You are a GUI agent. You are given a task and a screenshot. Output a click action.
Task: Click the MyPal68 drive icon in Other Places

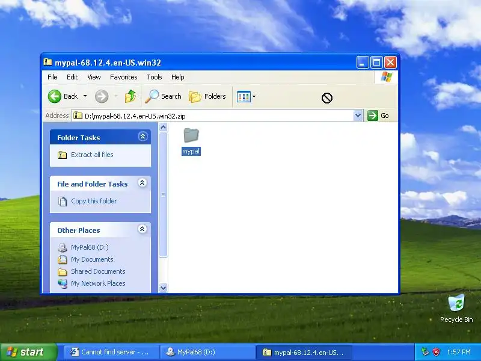(63, 247)
